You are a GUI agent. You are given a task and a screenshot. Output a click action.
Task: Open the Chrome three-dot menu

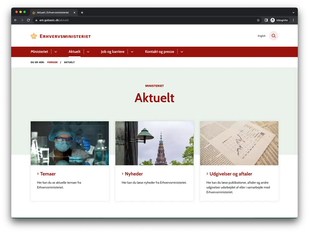tap(293, 20)
